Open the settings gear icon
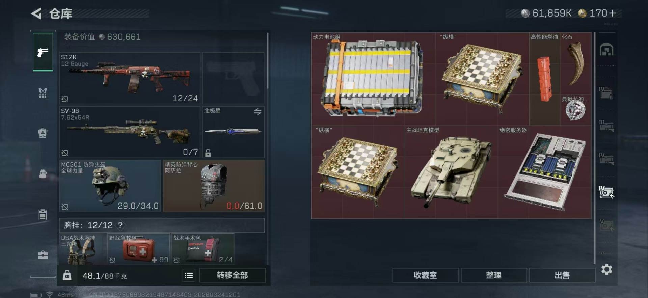 606,269
